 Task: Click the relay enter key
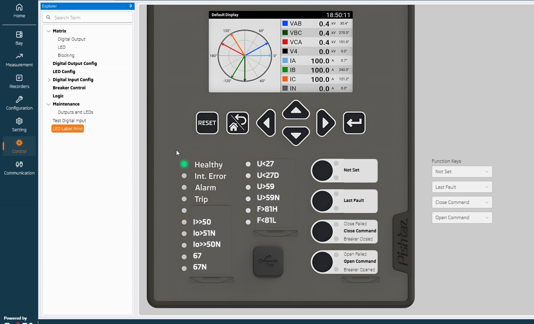354,123
